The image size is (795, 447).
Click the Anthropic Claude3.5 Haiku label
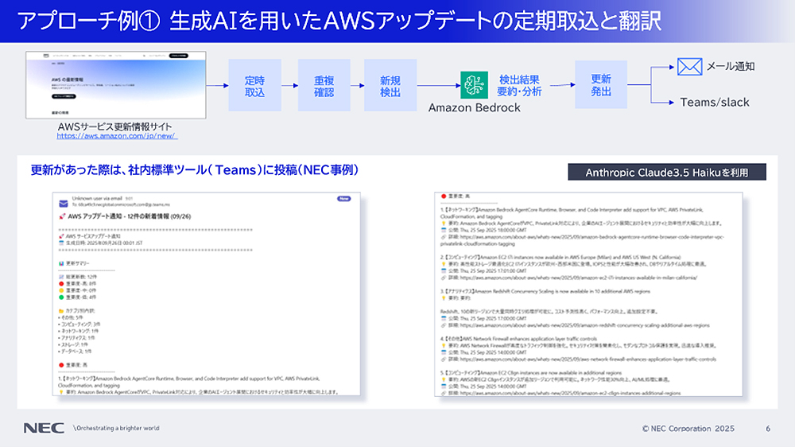click(x=668, y=172)
